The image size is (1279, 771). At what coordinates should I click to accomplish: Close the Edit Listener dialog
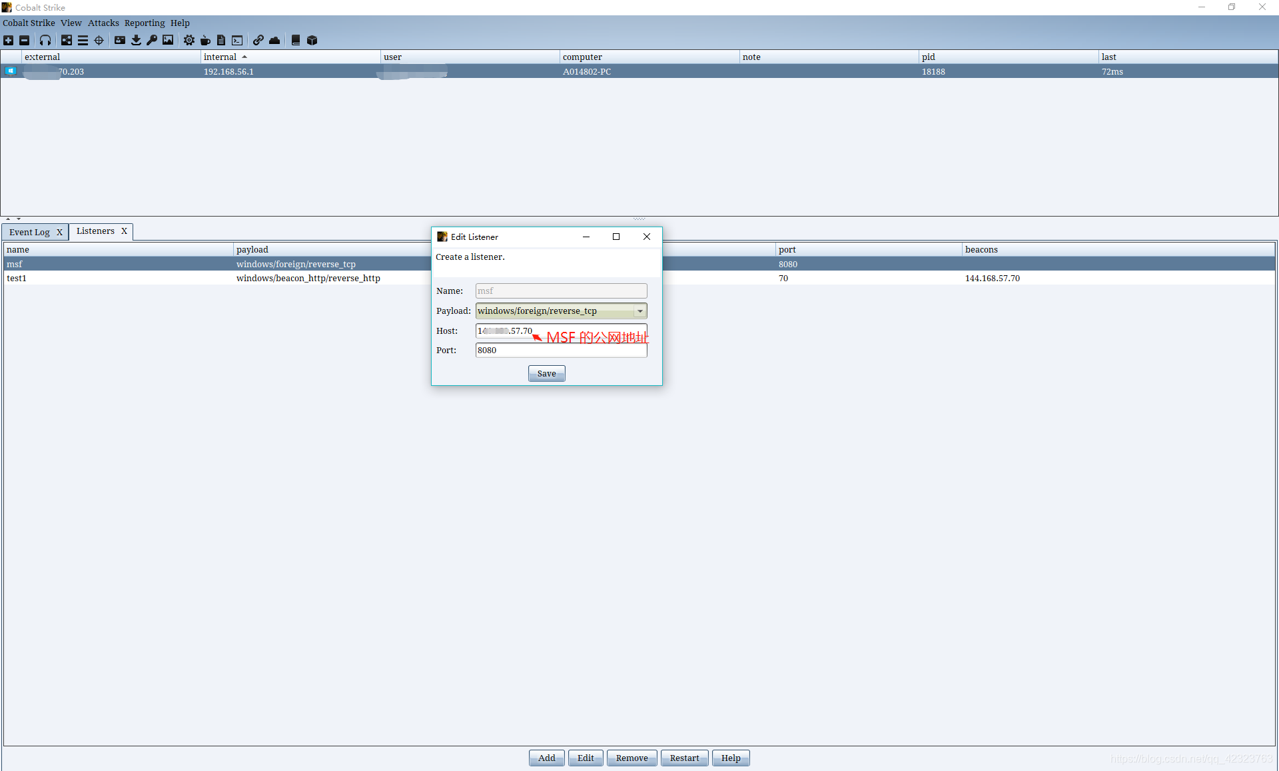pos(647,237)
